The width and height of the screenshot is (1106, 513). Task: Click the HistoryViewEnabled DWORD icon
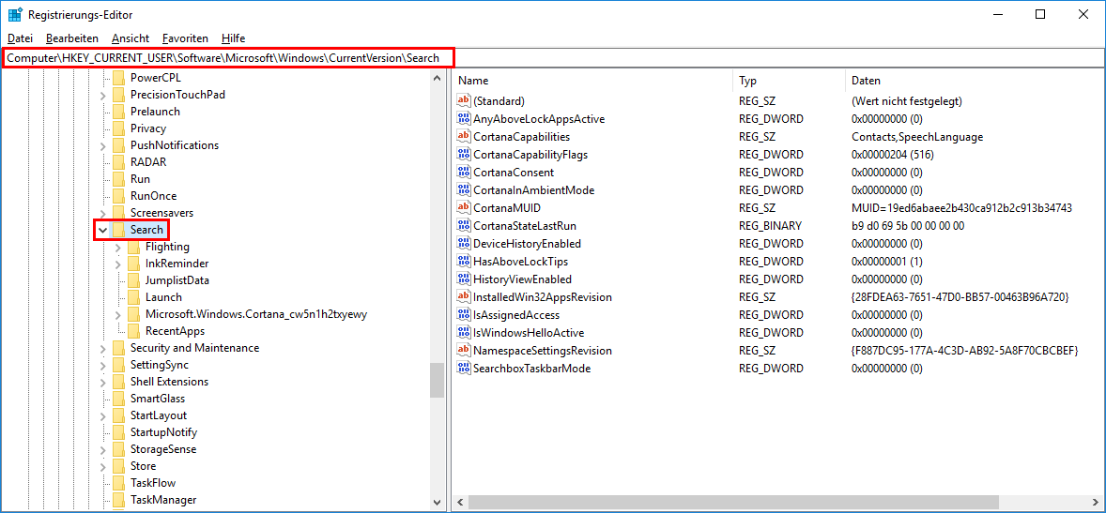(x=464, y=279)
